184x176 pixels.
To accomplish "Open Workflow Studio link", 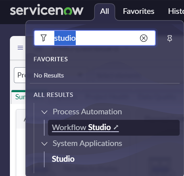I will 85,127.
